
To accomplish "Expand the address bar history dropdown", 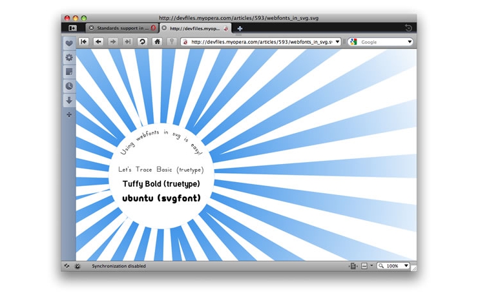I will tap(337, 42).
